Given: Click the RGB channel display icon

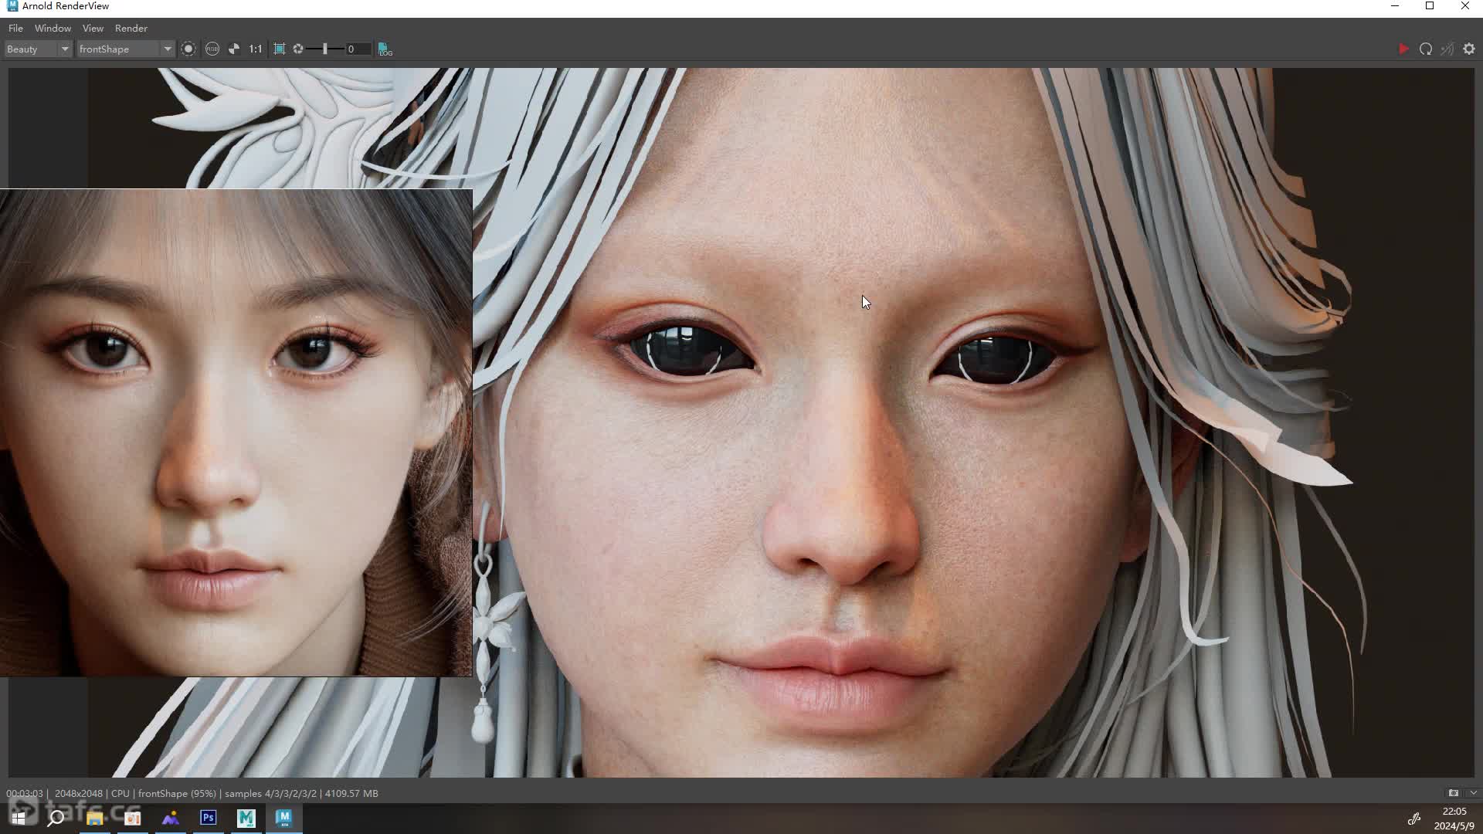Looking at the screenshot, I should (212, 49).
